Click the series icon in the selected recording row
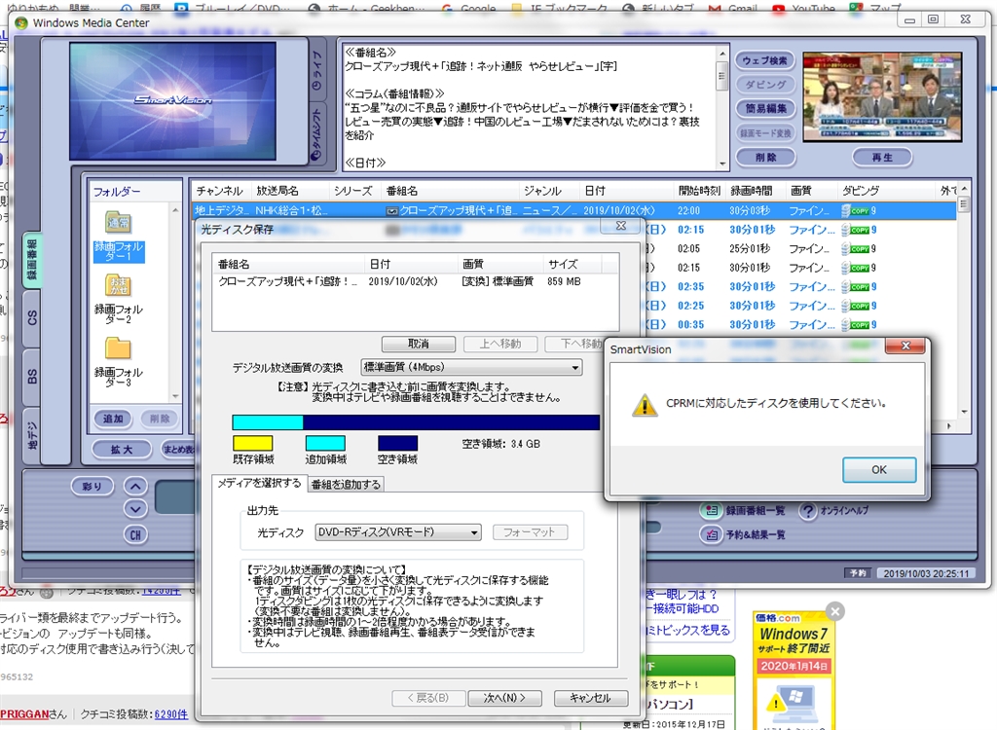997x730 pixels. pos(392,211)
